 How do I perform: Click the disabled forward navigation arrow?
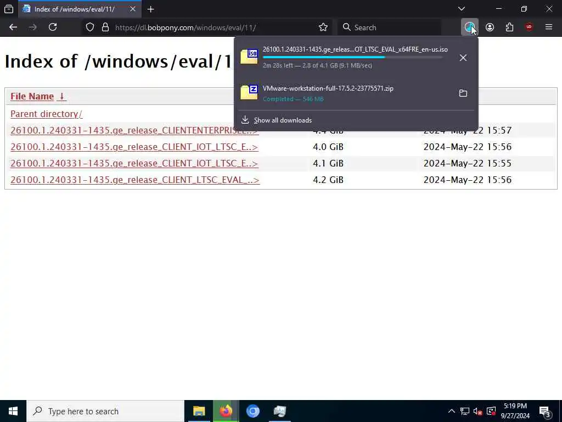(33, 27)
